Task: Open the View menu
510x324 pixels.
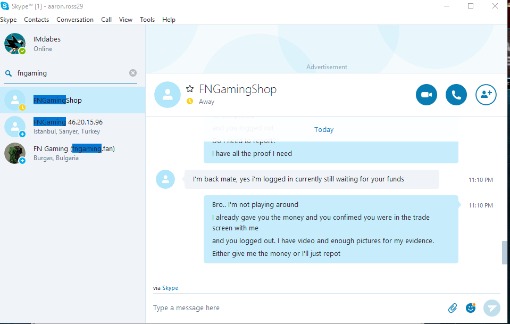Action: [x=126, y=20]
